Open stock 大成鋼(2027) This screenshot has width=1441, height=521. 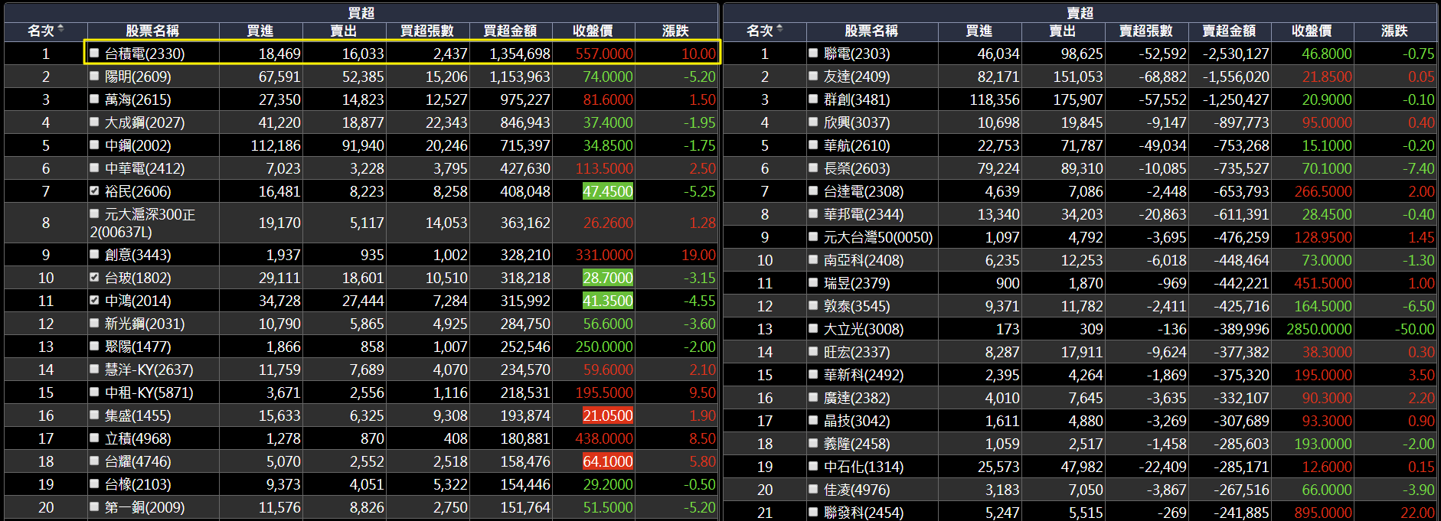145,122
